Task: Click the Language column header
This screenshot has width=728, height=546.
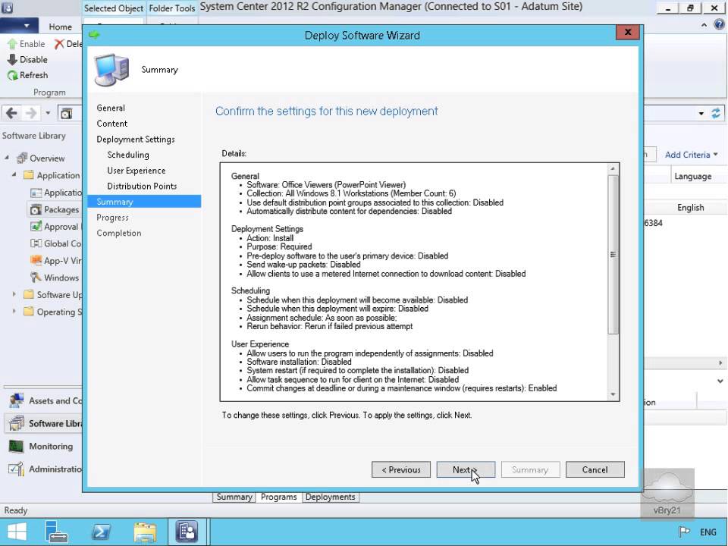Action: tap(693, 177)
